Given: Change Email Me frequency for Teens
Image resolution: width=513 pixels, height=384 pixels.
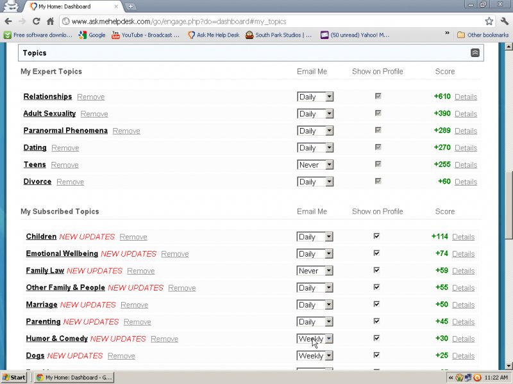Looking at the screenshot, I should click(x=315, y=164).
